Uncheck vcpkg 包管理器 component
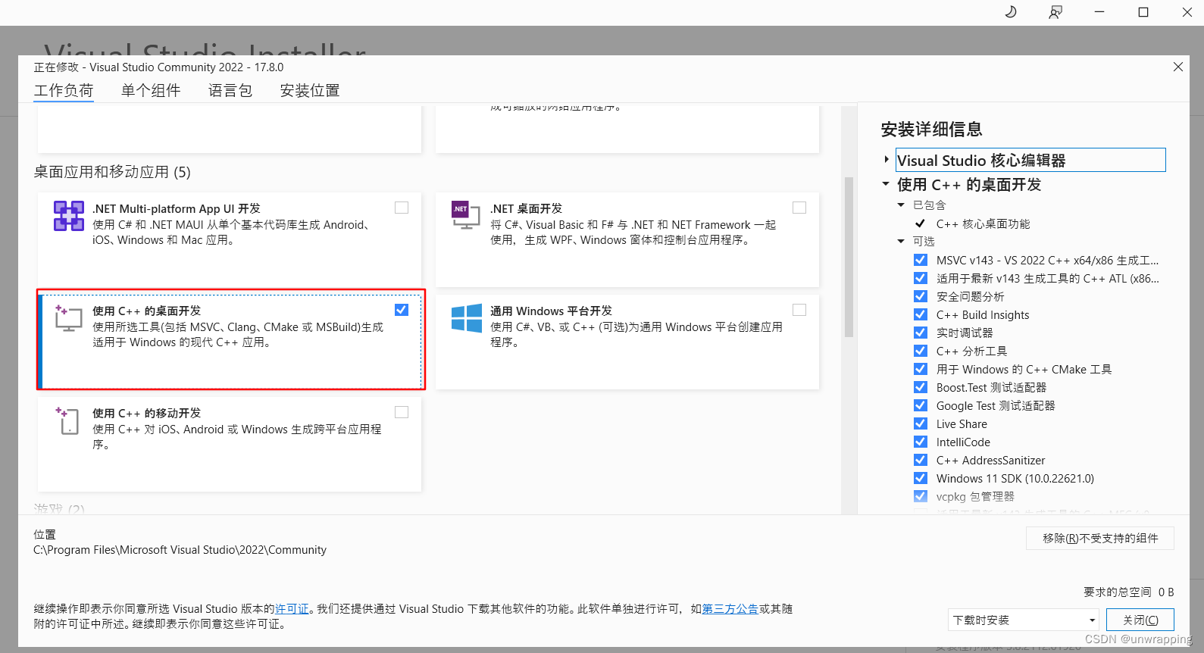1204x653 pixels. 921,496
